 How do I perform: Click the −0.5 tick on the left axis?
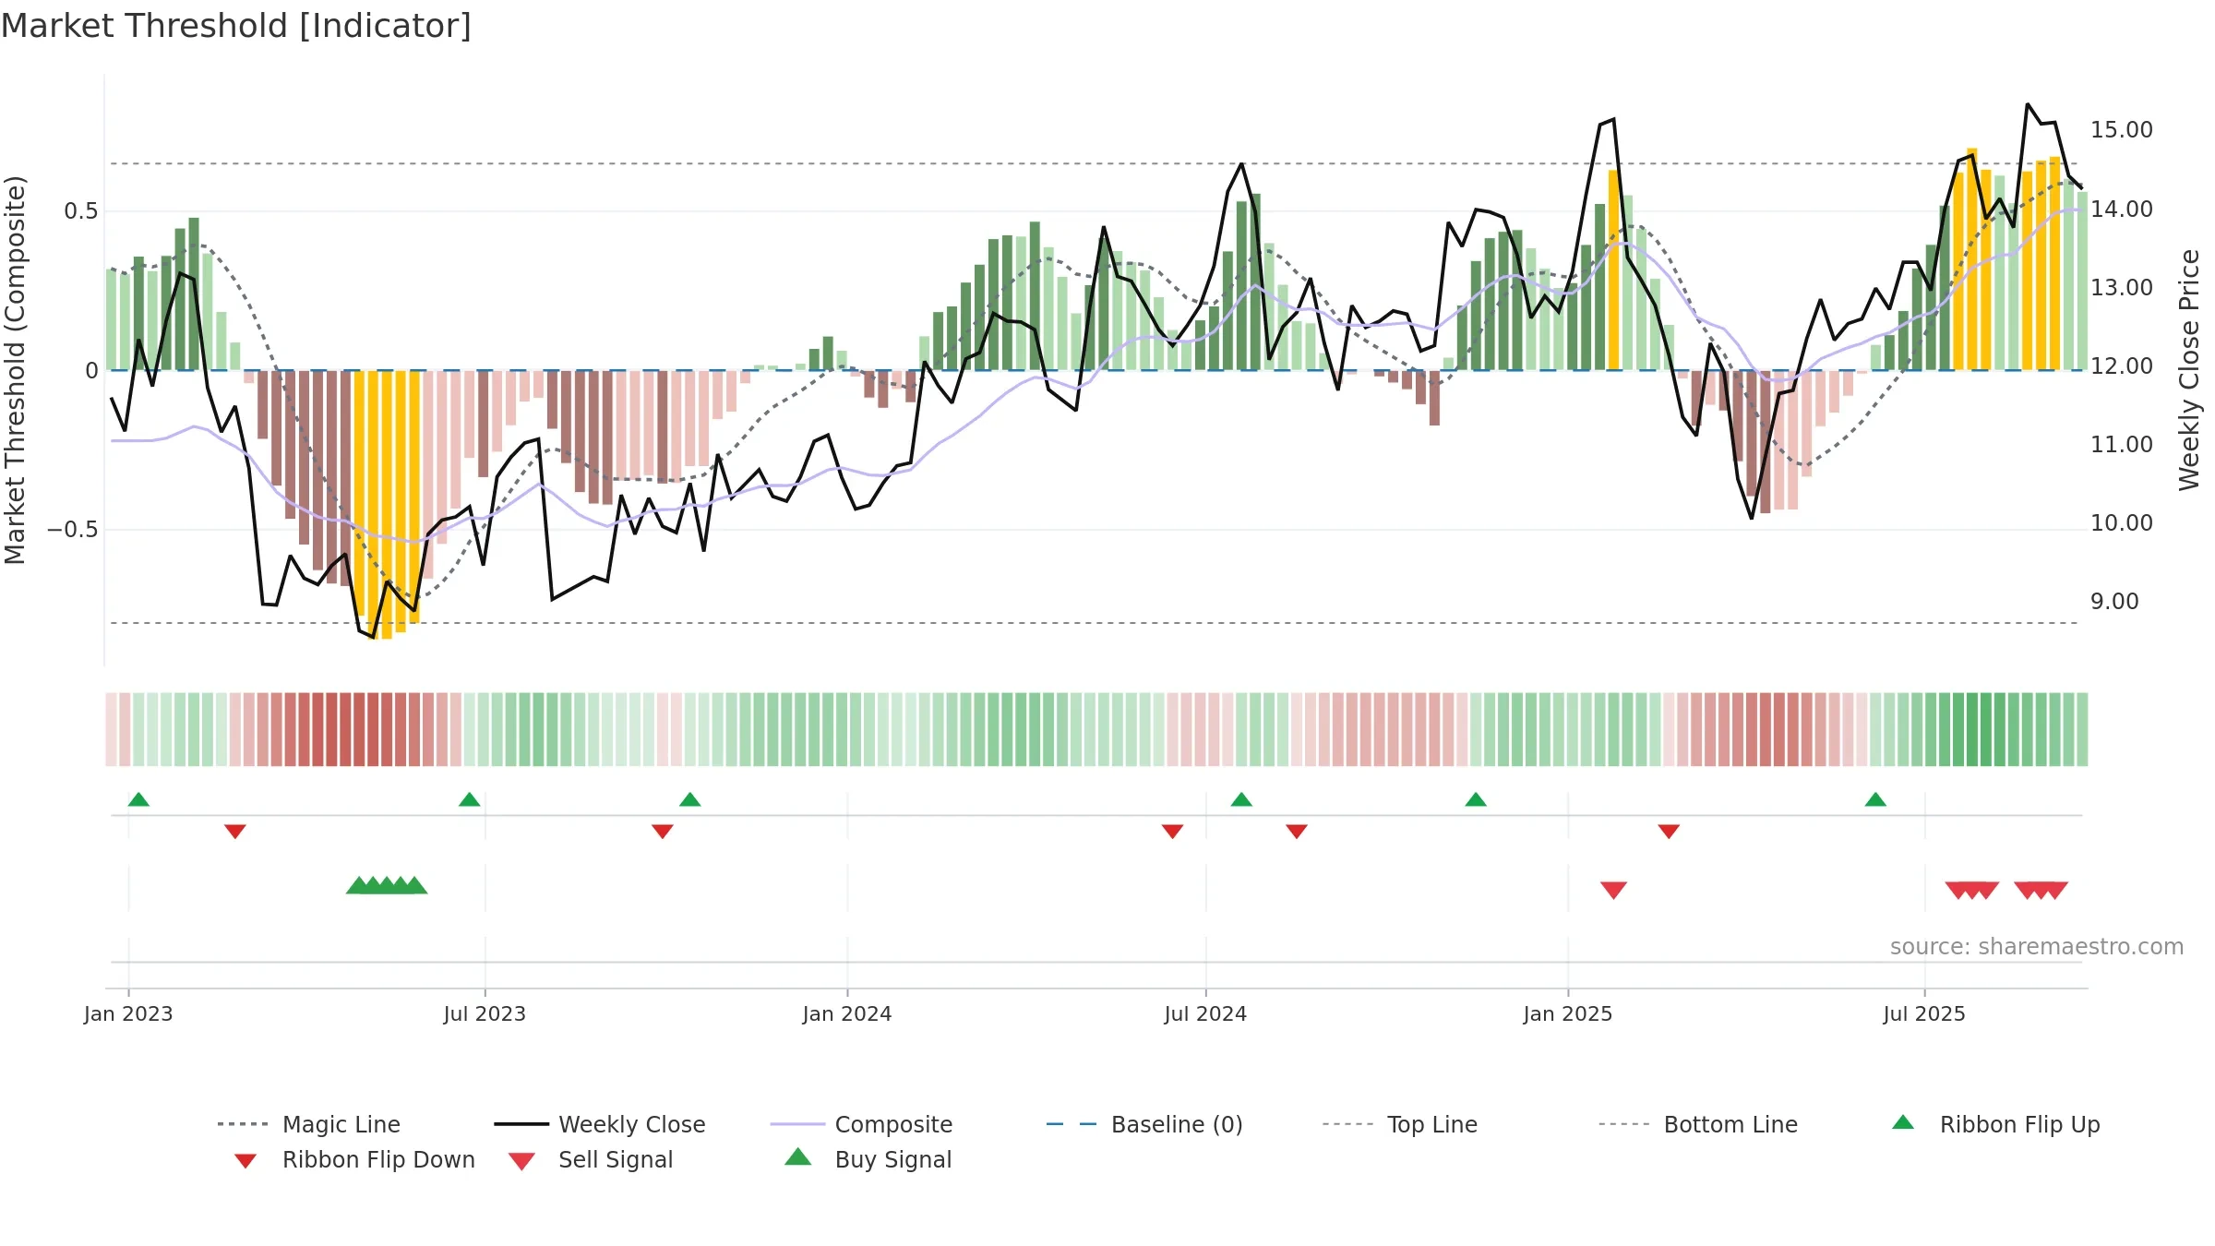72,530
